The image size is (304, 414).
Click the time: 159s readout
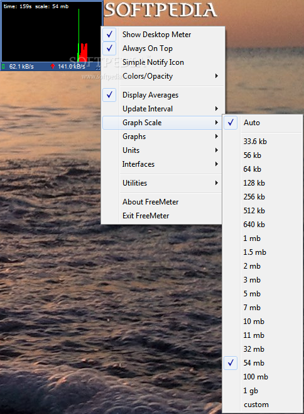[18, 6]
